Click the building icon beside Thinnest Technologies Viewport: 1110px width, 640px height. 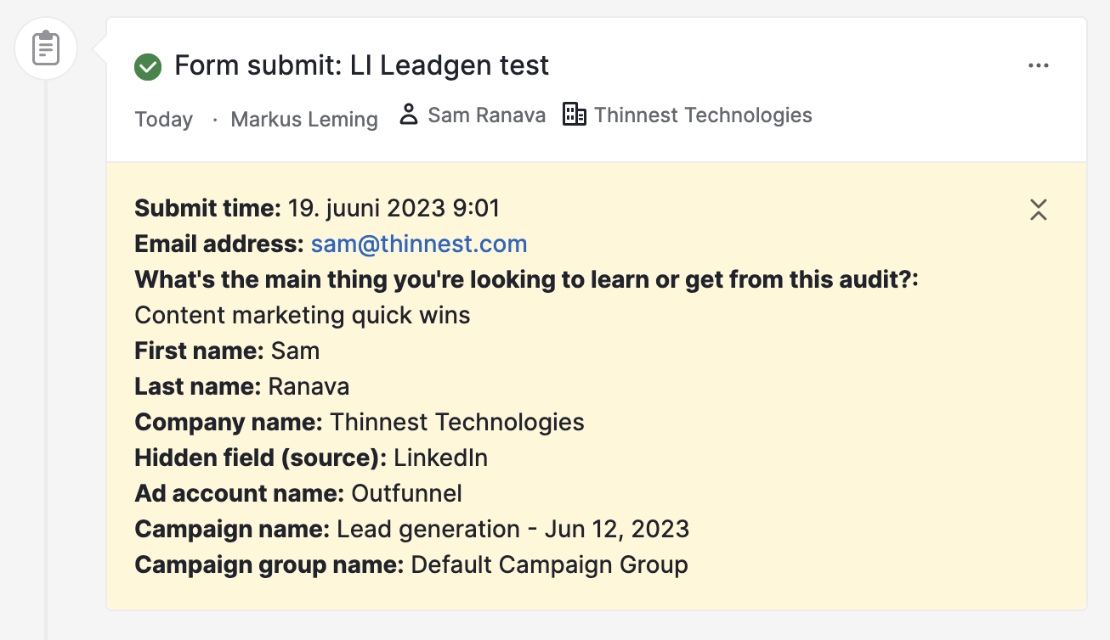[575, 115]
